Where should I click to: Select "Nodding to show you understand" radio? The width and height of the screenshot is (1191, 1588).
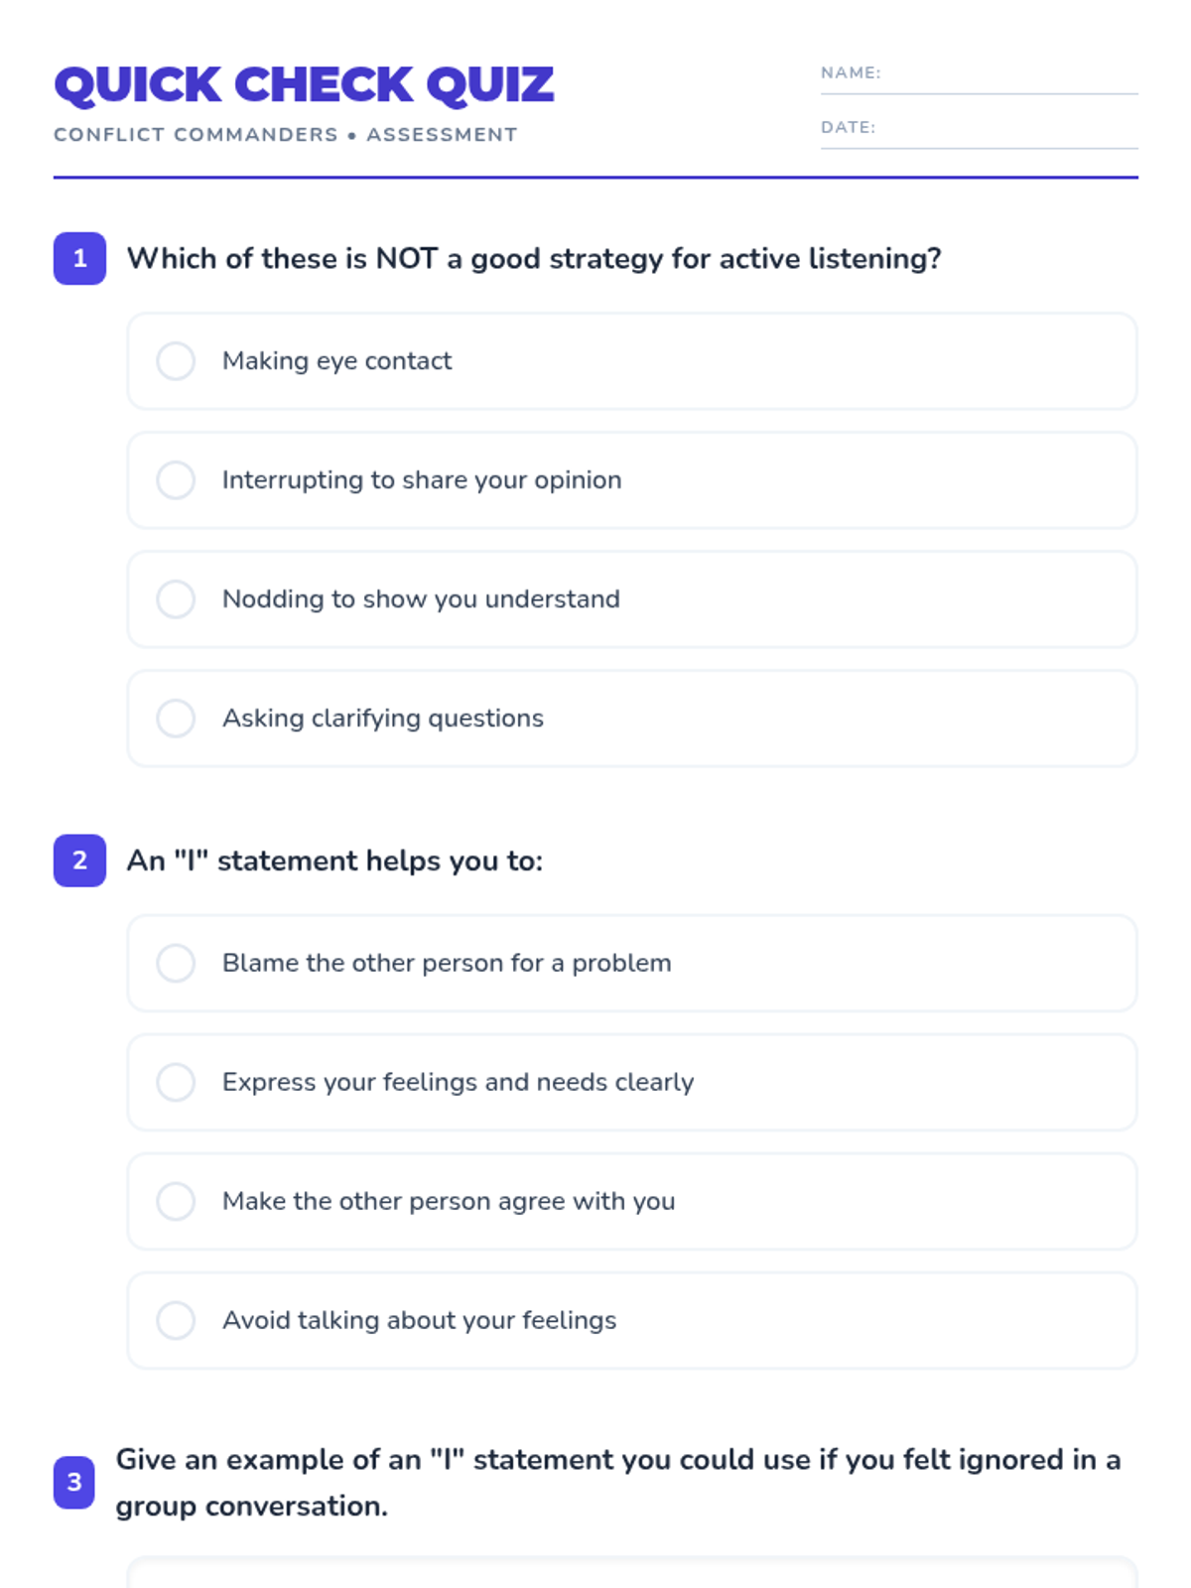(x=176, y=599)
